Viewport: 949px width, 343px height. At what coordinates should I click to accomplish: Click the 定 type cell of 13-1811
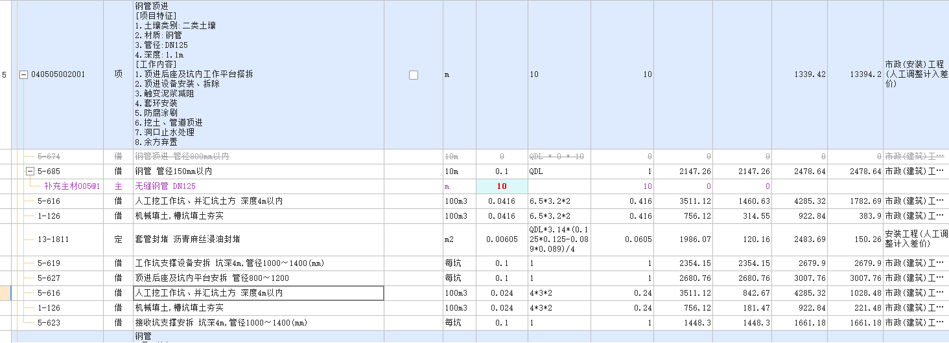coord(118,239)
